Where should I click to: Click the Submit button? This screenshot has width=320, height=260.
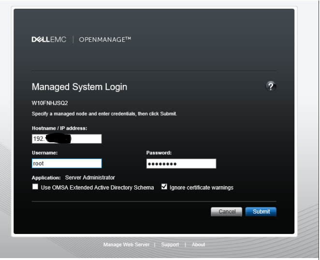(261, 212)
